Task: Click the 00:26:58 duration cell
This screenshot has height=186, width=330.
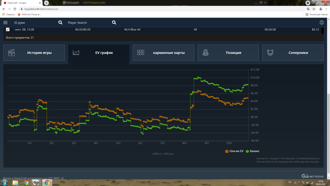Action: (x=270, y=29)
